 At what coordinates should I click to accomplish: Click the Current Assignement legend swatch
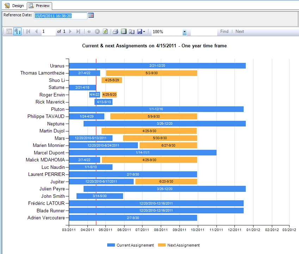[111, 245]
